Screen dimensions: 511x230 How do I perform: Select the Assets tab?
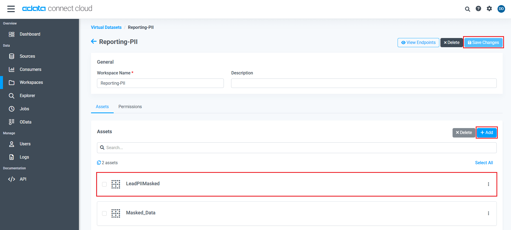point(102,107)
